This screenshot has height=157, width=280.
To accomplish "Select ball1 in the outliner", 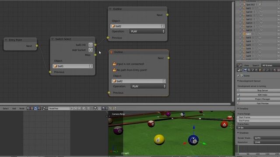I will pos(248,8).
